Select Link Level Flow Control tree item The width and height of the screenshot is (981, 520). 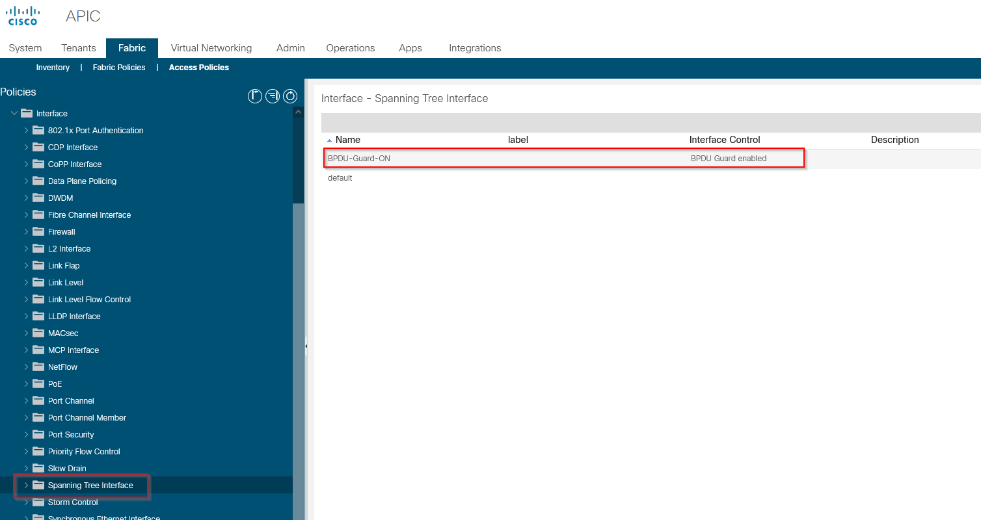89,299
